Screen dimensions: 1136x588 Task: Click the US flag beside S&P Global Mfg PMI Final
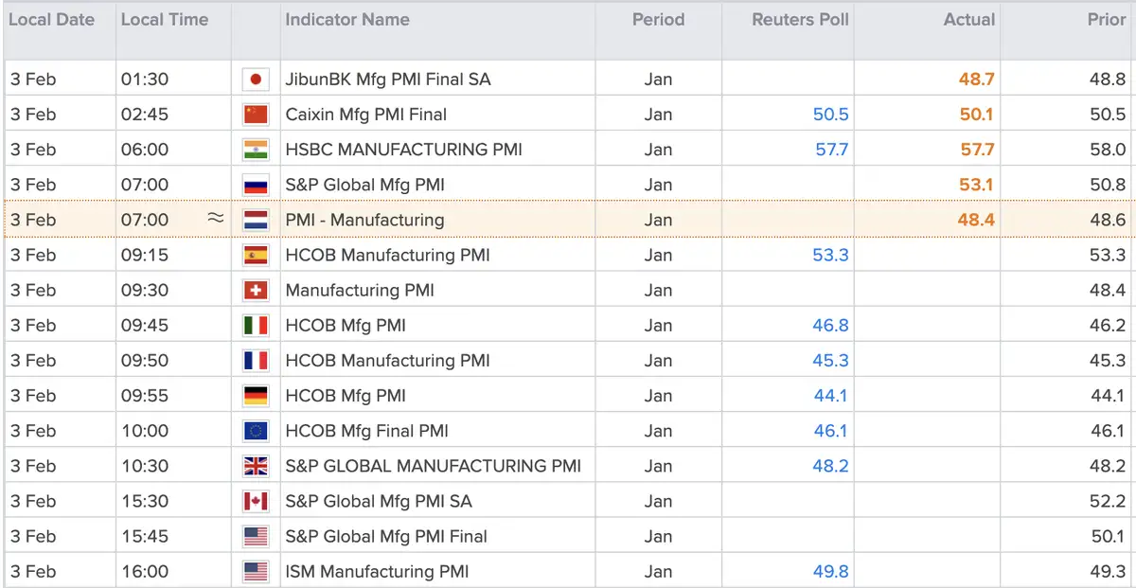point(256,536)
